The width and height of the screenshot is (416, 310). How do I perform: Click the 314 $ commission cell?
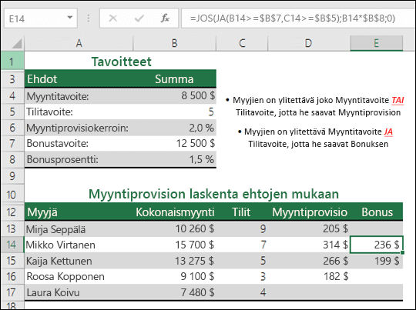[309, 245]
